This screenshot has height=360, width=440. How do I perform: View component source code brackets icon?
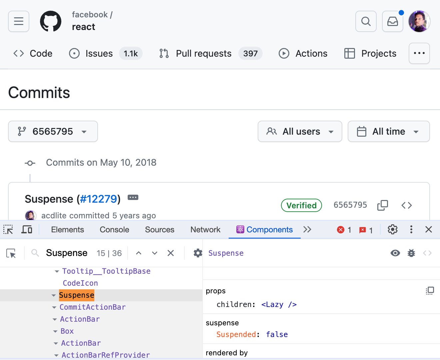pyautogui.click(x=427, y=253)
